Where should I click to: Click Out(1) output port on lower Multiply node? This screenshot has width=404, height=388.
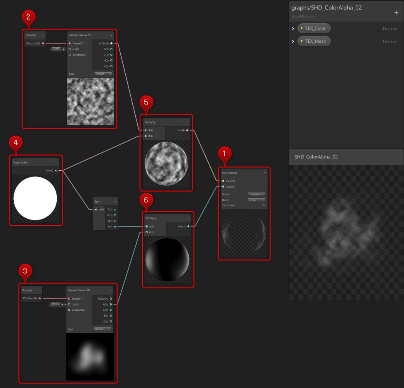click(x=188, y=226)
